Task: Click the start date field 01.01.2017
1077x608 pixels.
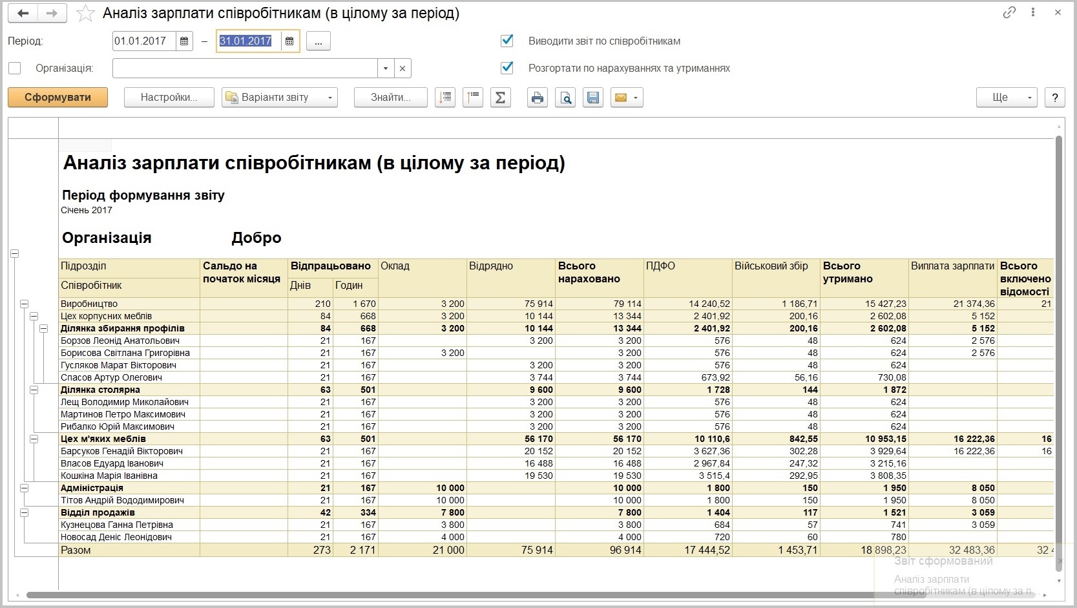Action: pos(144,41)
